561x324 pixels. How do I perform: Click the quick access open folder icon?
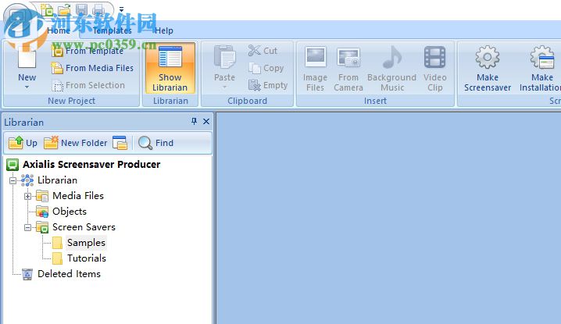coord(64,9)
